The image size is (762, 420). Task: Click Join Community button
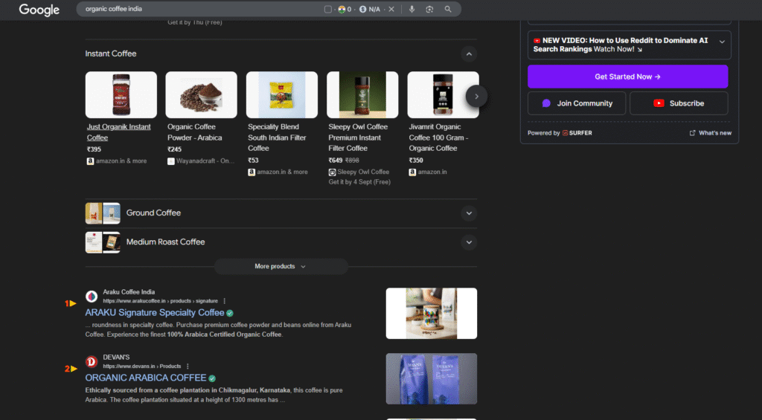pyautogui.click(x=577, y=103)
